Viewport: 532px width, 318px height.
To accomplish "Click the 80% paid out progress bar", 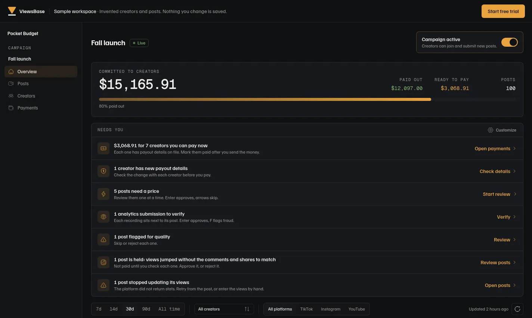I will coord(307,99).
